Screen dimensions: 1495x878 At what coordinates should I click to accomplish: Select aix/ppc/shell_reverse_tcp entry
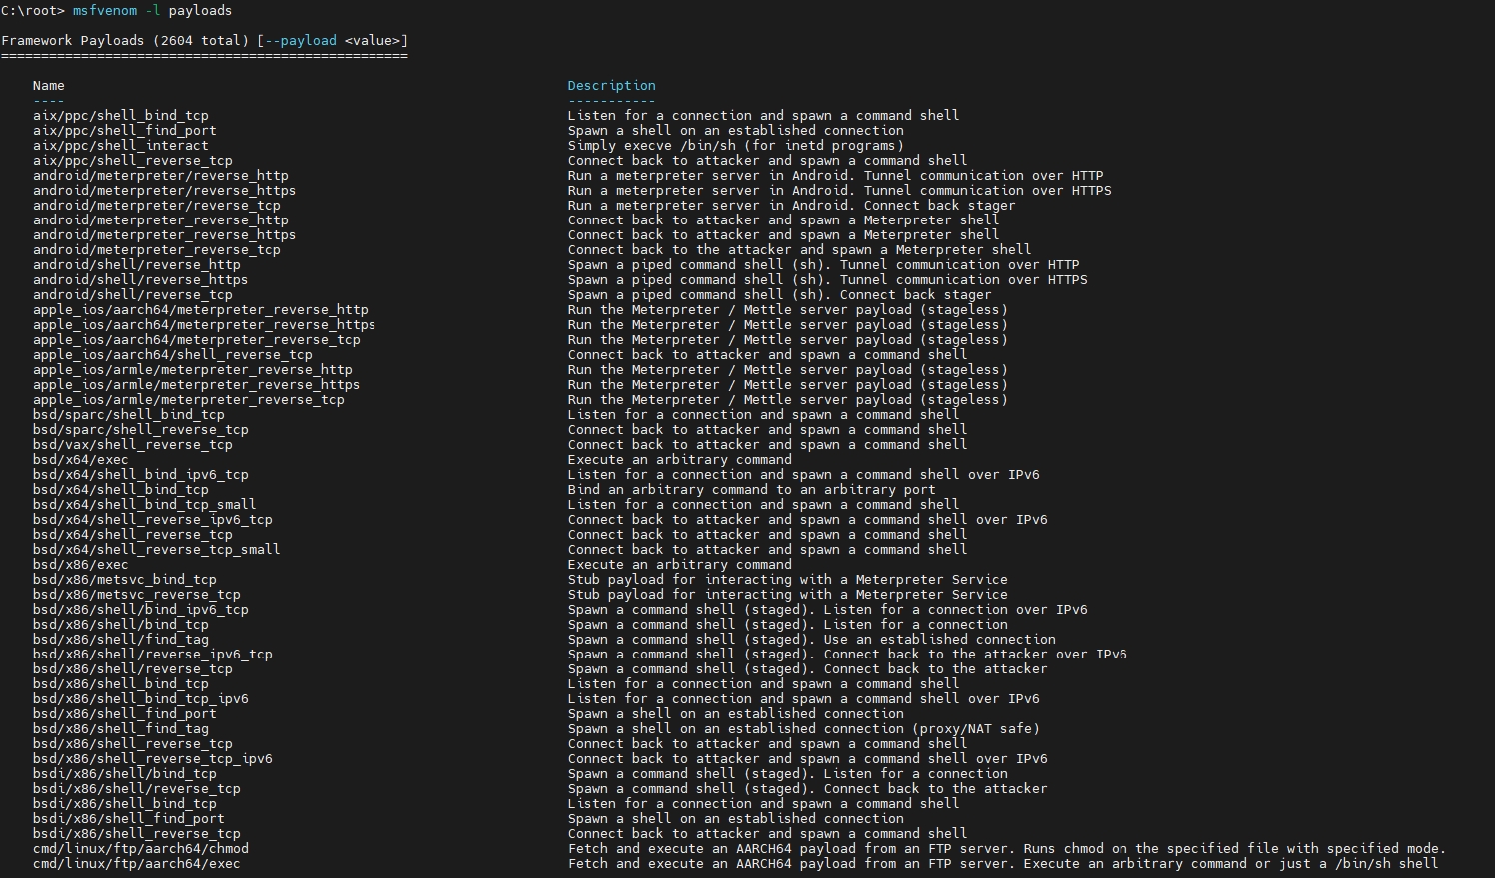(133, 161)
